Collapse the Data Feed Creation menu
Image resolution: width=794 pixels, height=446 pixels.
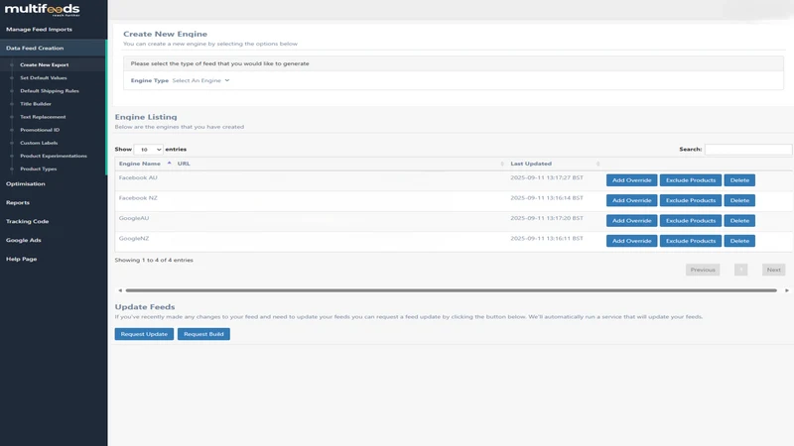pos(35,48)
